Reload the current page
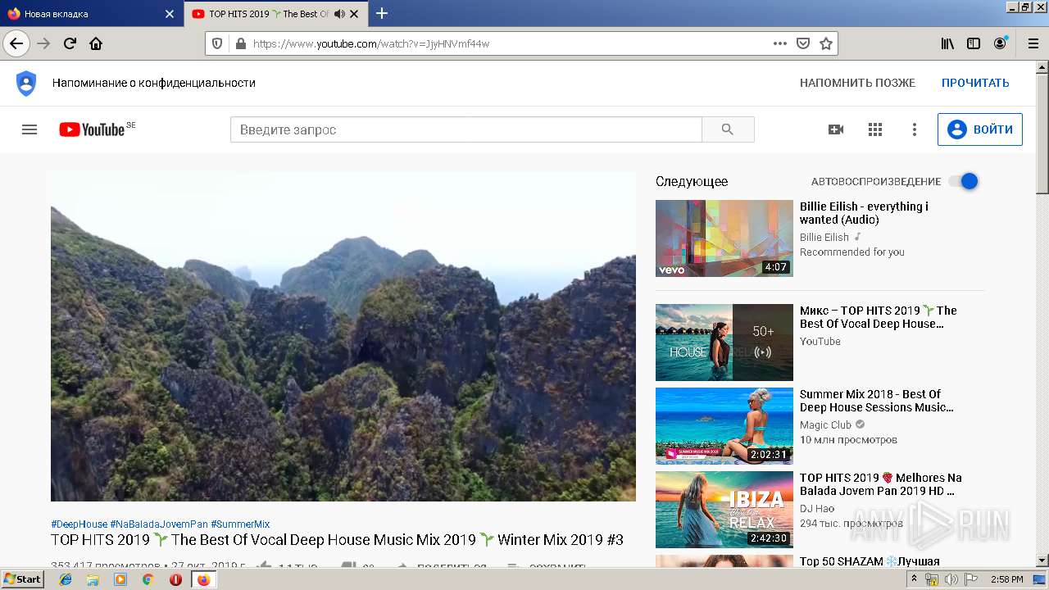Viewport: 1049px width, 590px height. click(x=70, y=43)
